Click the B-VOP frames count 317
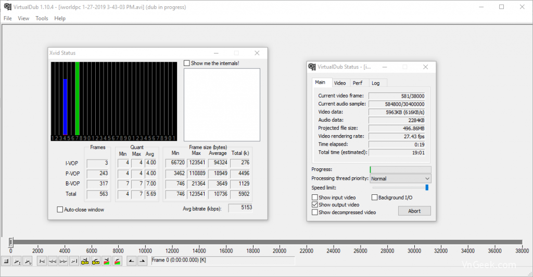The width and height of the screenshot is (533, 277). pyautogui.click(x=97, y=183)
